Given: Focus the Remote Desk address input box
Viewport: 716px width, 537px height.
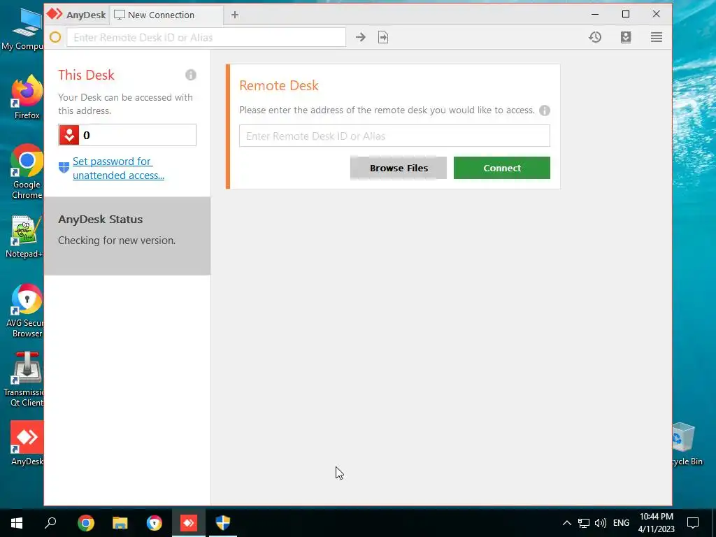Looking at the screenshot, I should tap(394, 136).
